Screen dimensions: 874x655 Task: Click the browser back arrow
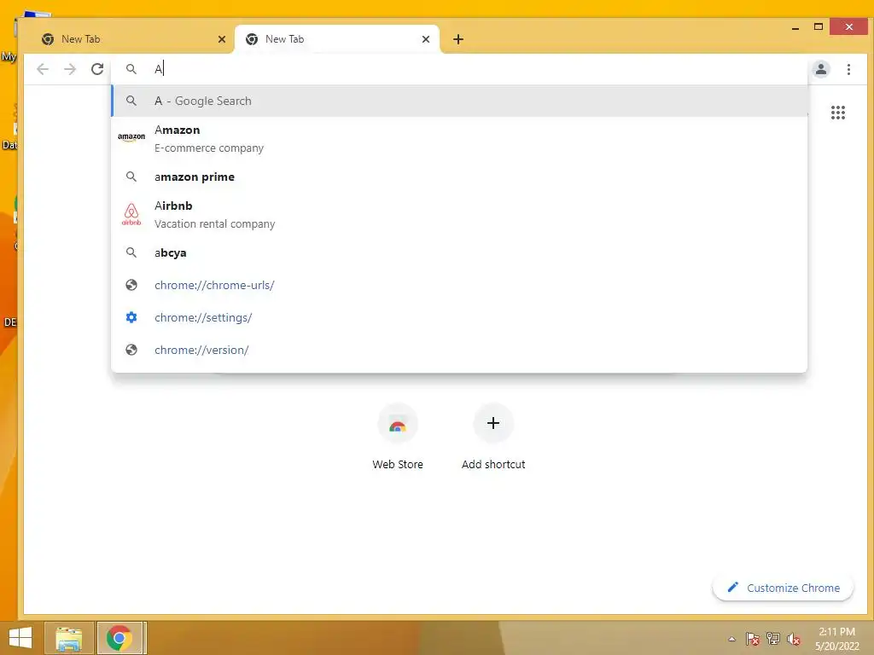point(43,69)
